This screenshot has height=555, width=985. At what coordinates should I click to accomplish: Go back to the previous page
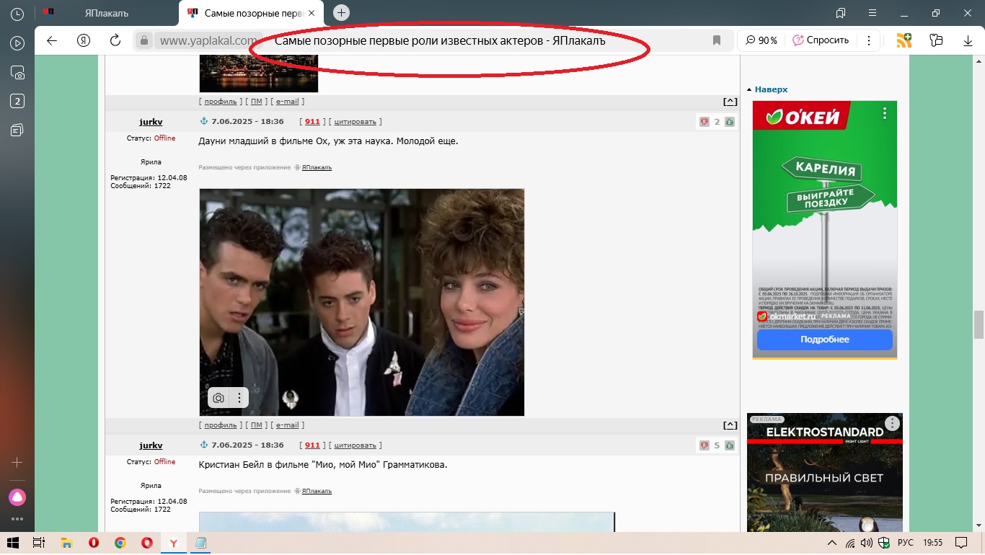(52, 40)
